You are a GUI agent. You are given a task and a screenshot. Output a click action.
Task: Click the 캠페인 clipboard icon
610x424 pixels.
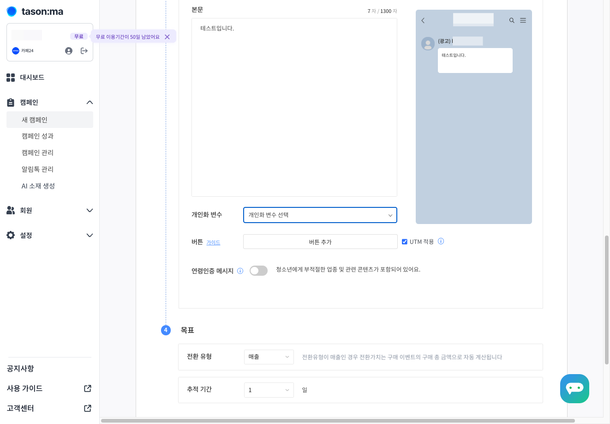(11, 103)
